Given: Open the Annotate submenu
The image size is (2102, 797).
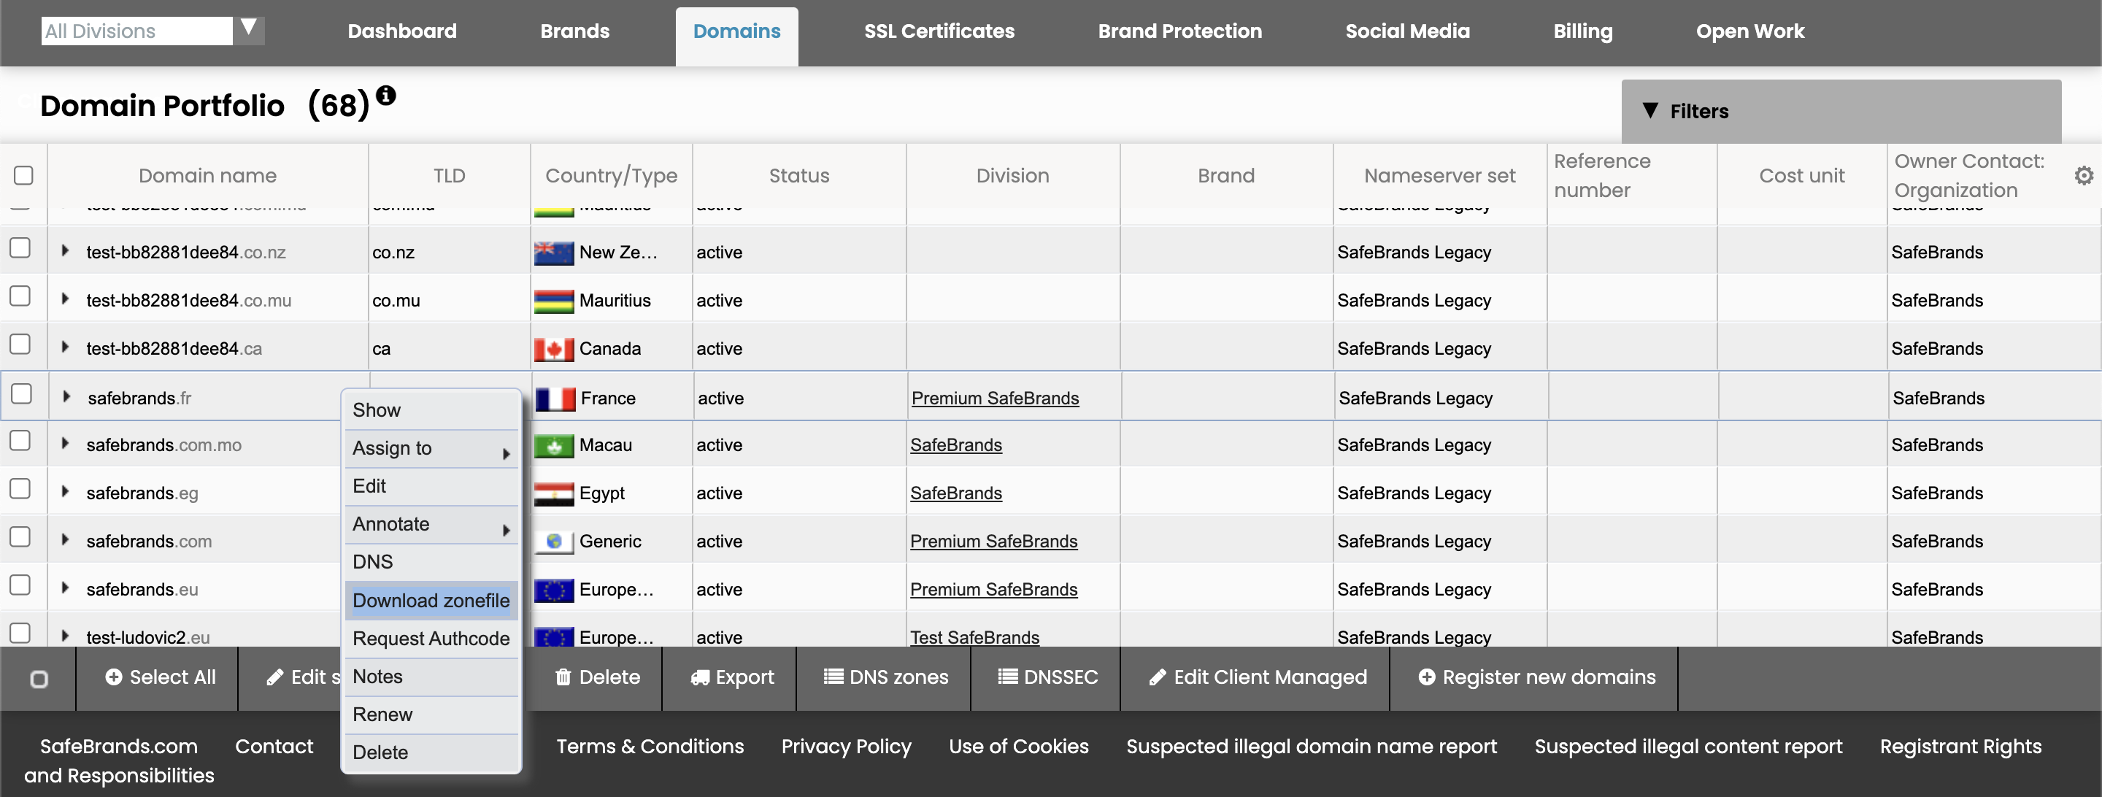Looking at the screenshot, I should tap(431, 525).
